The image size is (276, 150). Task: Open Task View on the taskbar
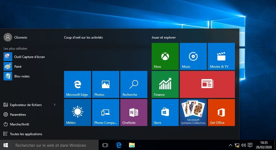[x=105, y=145]
